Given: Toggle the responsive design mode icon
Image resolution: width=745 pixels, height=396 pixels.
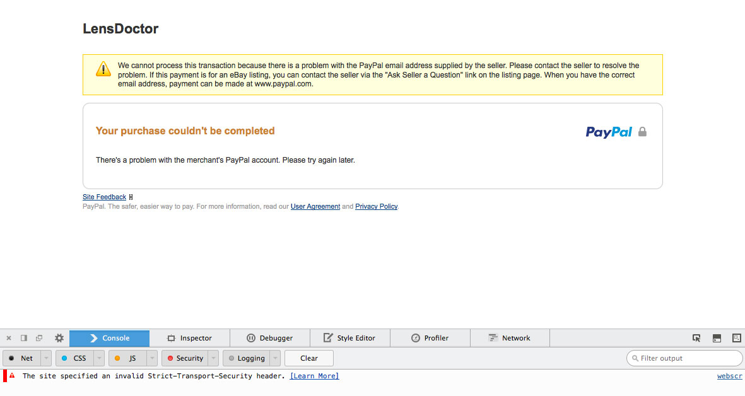Looking at the screenshot, I should 736,338.
